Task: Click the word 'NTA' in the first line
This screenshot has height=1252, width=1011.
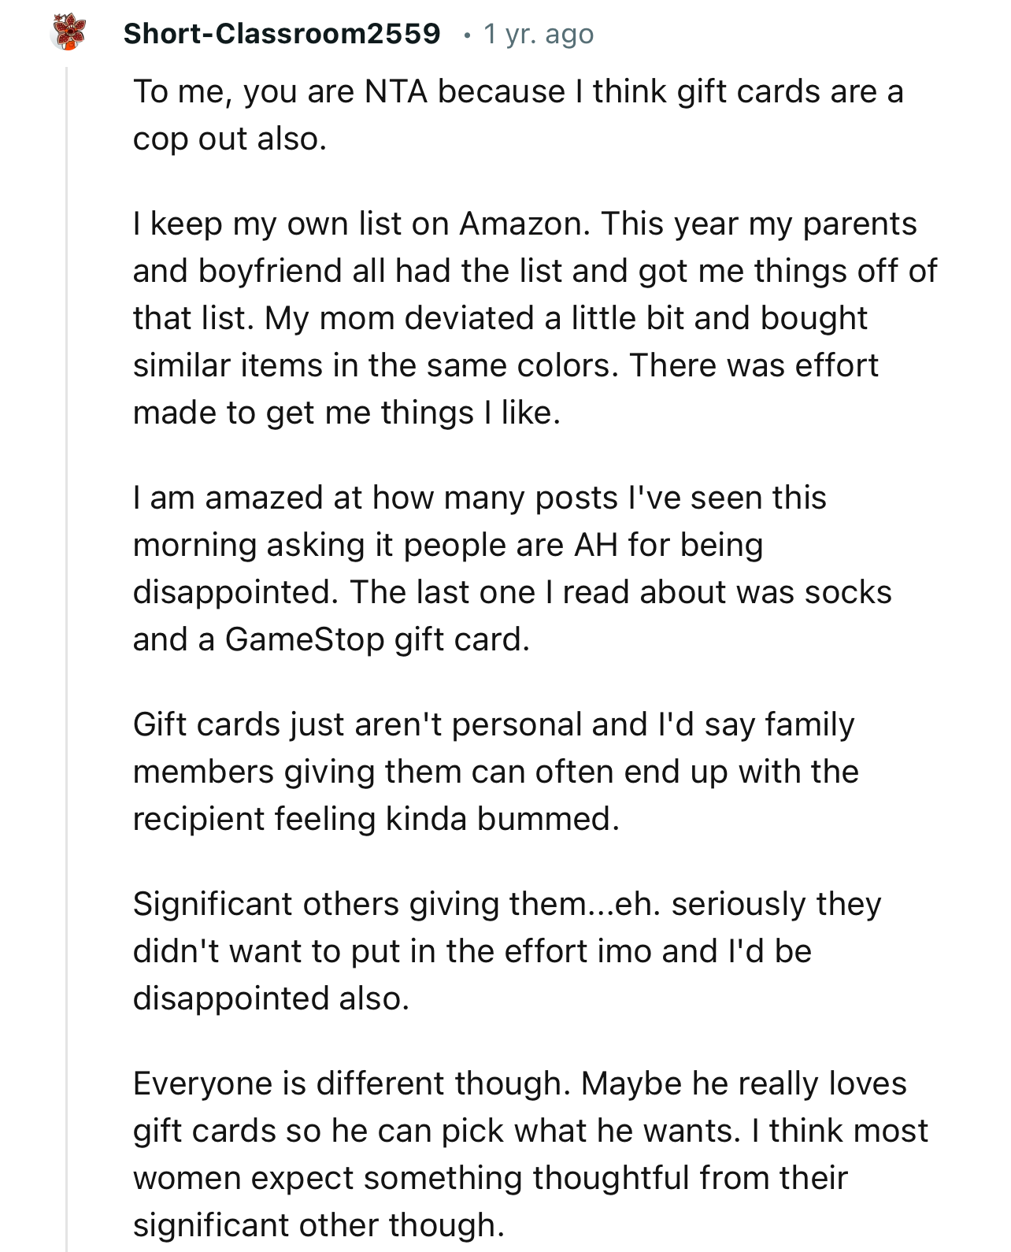Action: point(396,92)
